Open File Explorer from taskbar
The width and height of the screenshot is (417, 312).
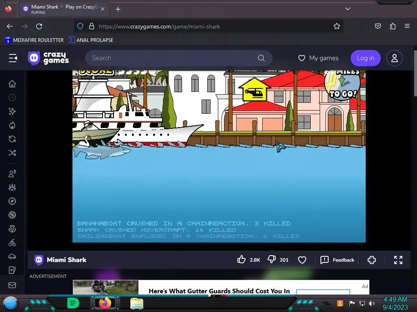(x=137, y=303)
